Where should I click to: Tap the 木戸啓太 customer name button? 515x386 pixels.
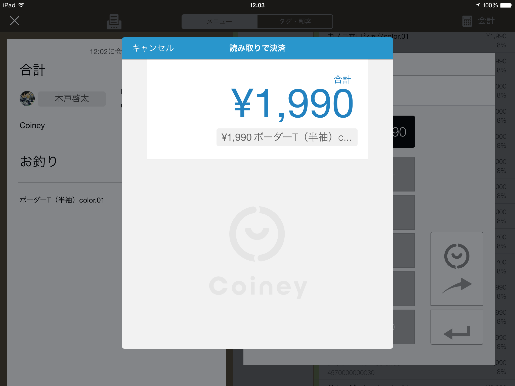[72, 99]
